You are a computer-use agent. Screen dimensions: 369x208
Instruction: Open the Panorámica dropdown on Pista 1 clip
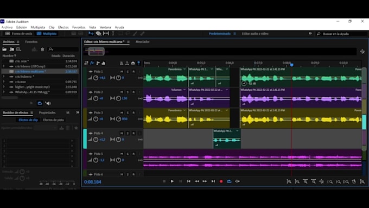point(184,70)
